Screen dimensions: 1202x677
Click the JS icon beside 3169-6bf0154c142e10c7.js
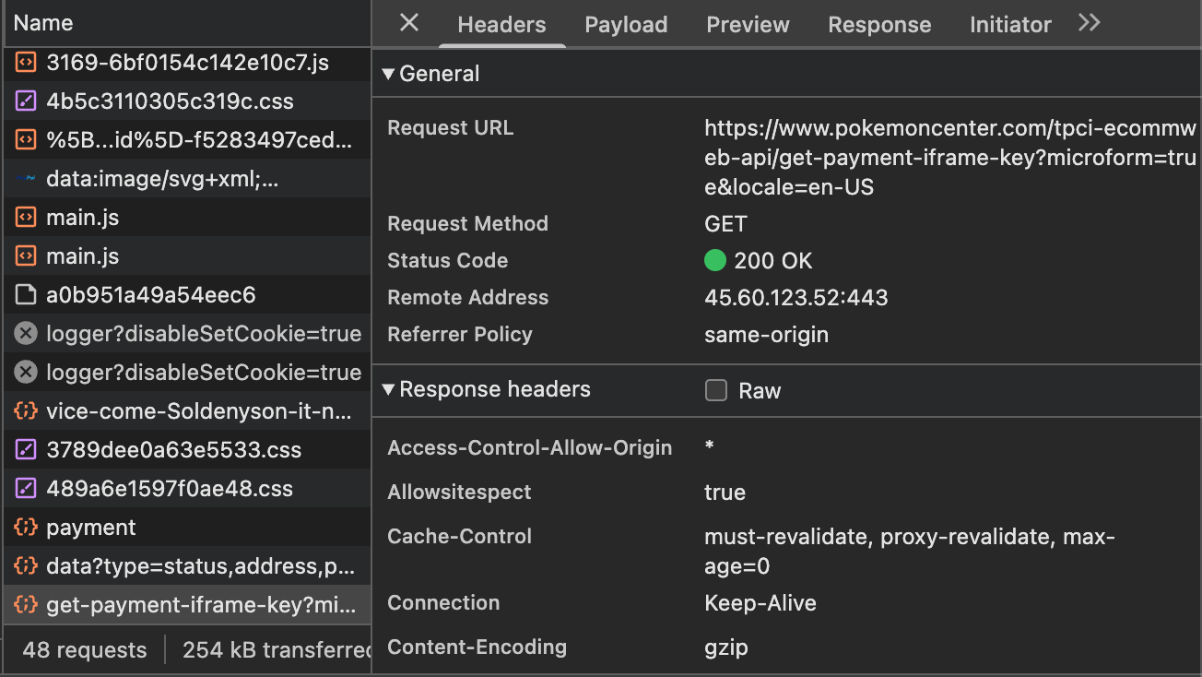pos(26,63)
